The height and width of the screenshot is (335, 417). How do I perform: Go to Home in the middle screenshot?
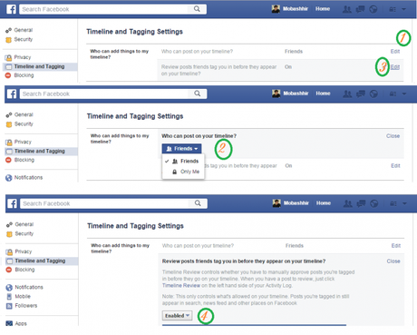[323, 94]
